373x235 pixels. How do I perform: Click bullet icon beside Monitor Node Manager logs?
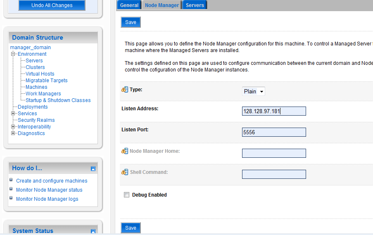tap(11, 198)
